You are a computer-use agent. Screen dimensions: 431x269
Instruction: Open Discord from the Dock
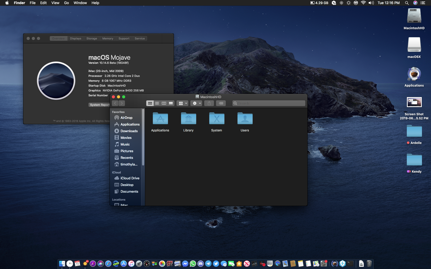click(201, 264)
